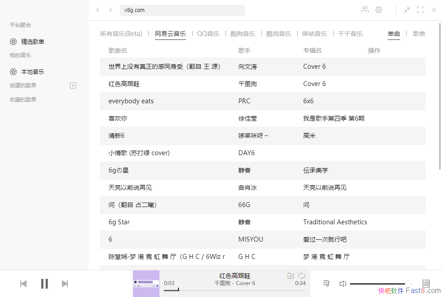
Task: Create a new playlist with plus icon
Action: point(74,86)
